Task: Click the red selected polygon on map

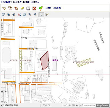Action: click(x=45, y=61)
